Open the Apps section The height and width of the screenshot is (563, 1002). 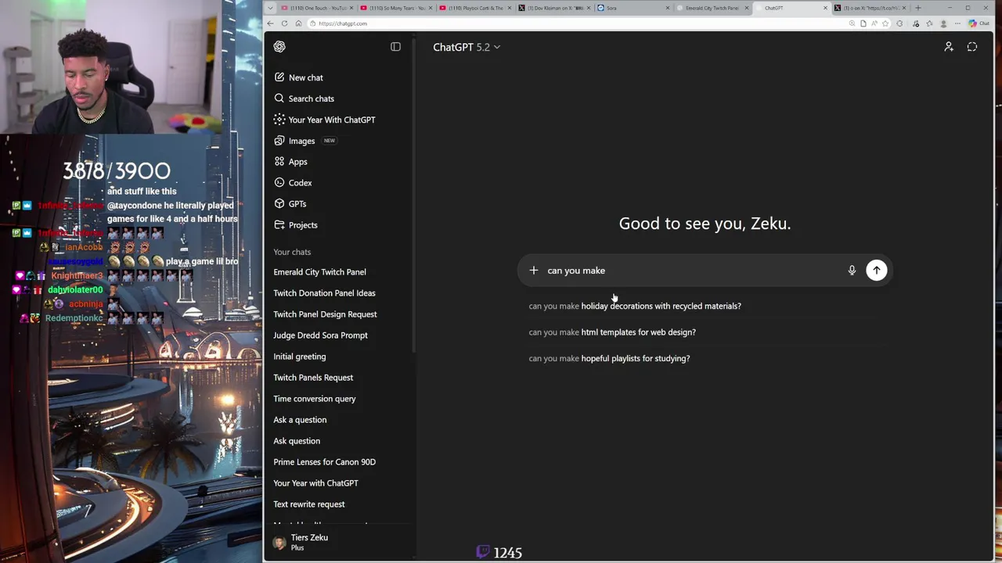[x=290, y=162]
